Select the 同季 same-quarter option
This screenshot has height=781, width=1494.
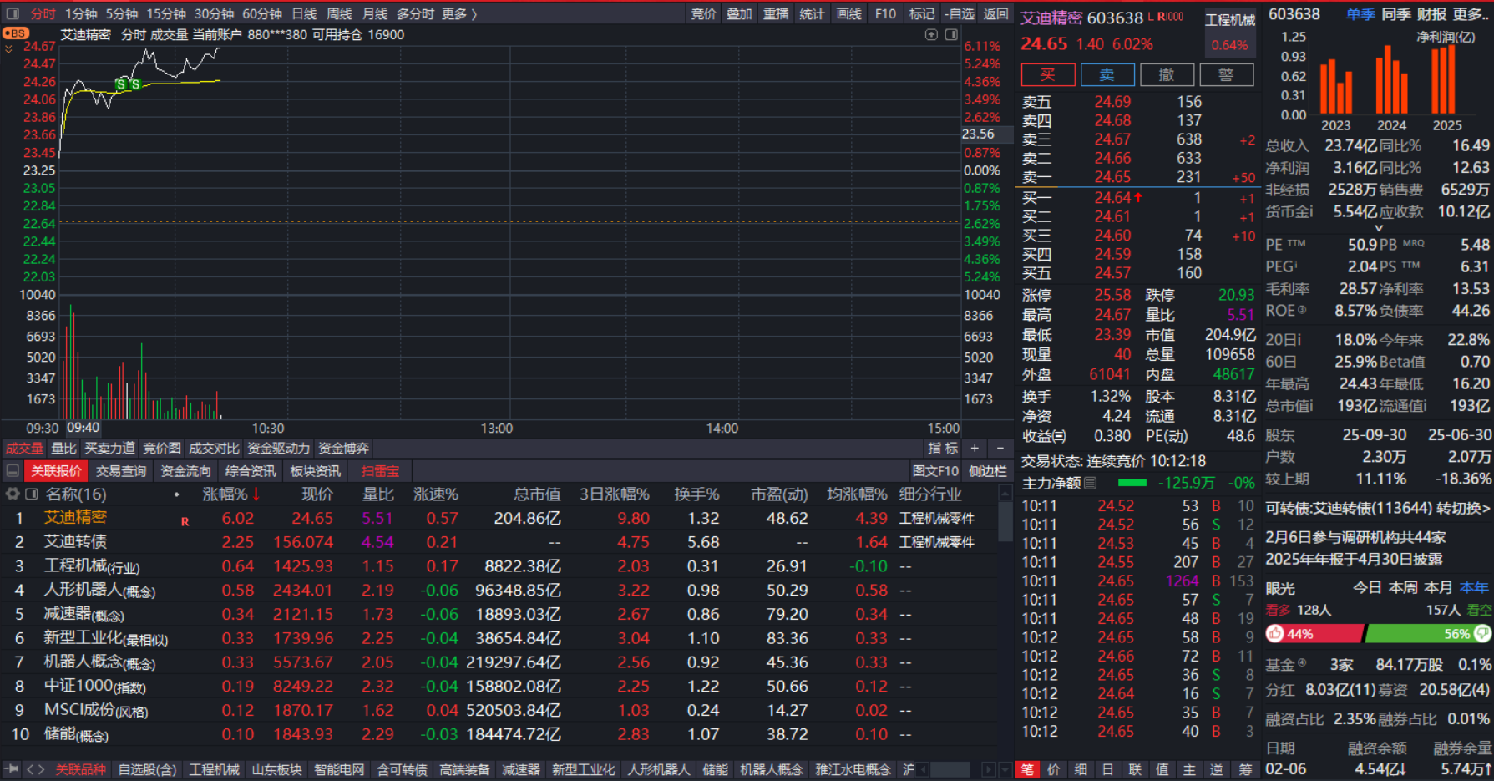pos(1395,14)
